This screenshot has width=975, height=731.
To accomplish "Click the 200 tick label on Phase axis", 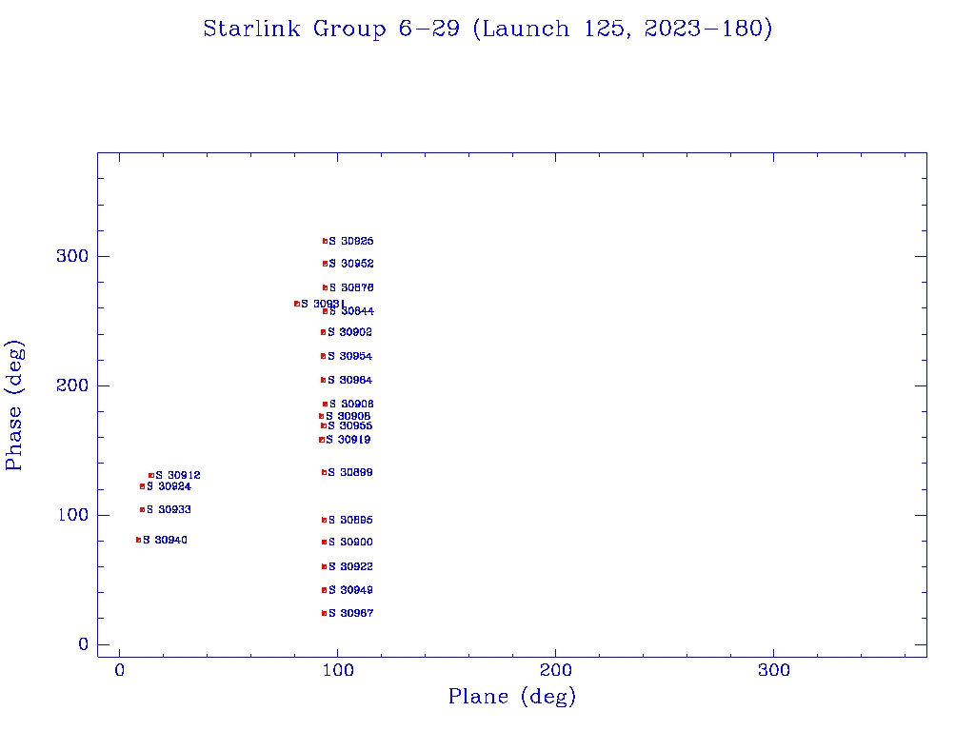I will (x=72, y=385).
